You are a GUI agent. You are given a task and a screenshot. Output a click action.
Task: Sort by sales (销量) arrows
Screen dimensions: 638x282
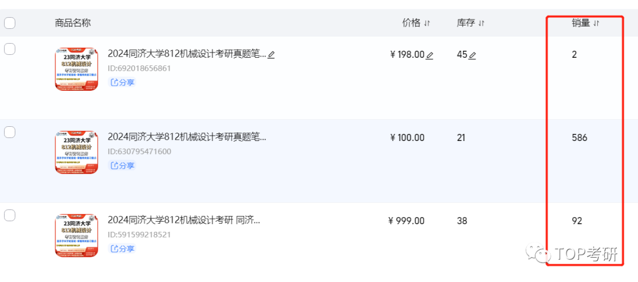(x=596, y=24)
